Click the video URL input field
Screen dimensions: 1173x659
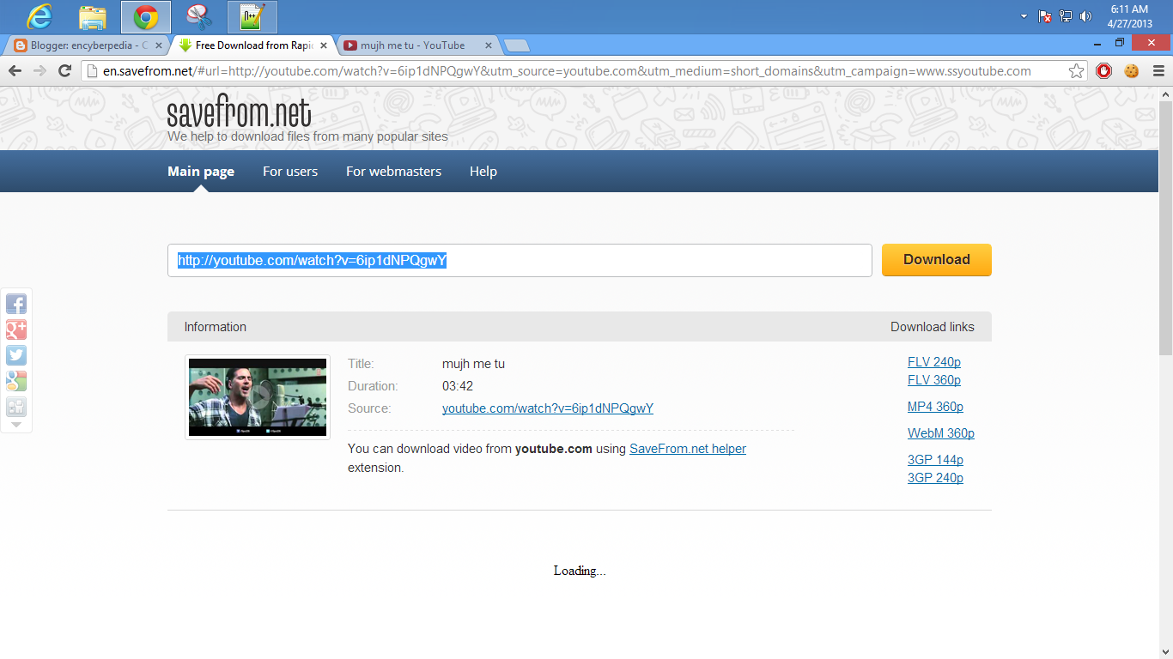point(520,260)
